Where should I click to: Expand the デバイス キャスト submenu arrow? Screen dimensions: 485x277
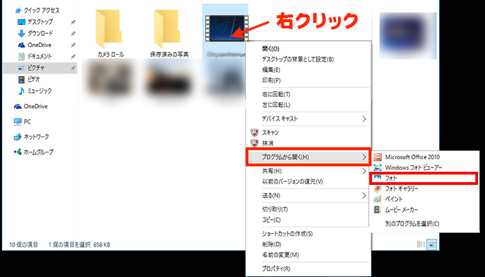click(364, 119)
